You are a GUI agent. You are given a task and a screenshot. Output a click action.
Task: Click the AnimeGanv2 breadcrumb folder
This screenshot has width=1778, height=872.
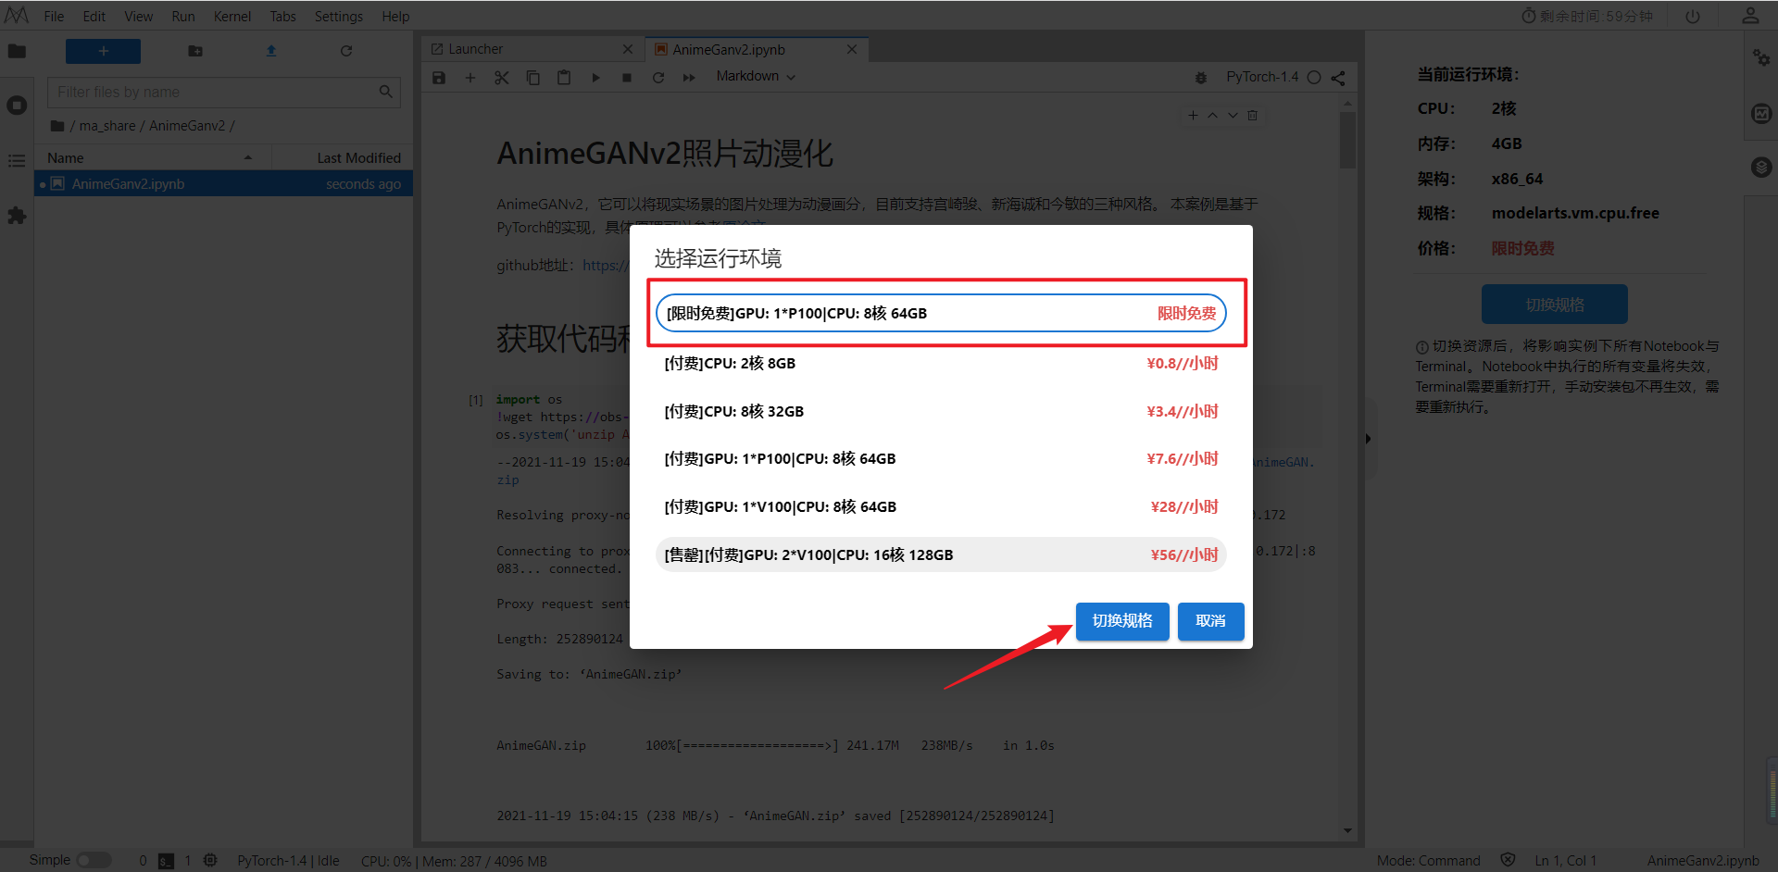[x=187, y=126]
